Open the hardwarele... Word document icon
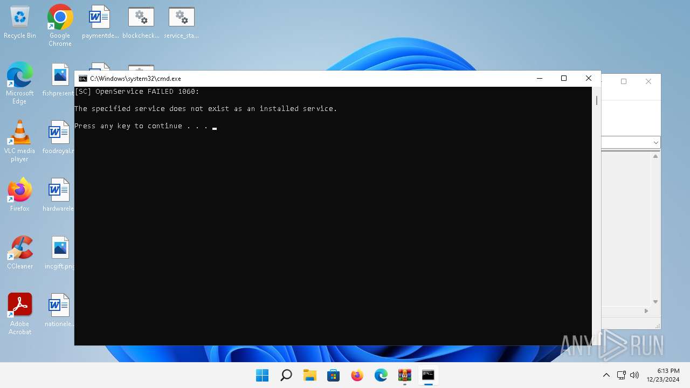This screenshot has width=690, height=388. [58, 196]
